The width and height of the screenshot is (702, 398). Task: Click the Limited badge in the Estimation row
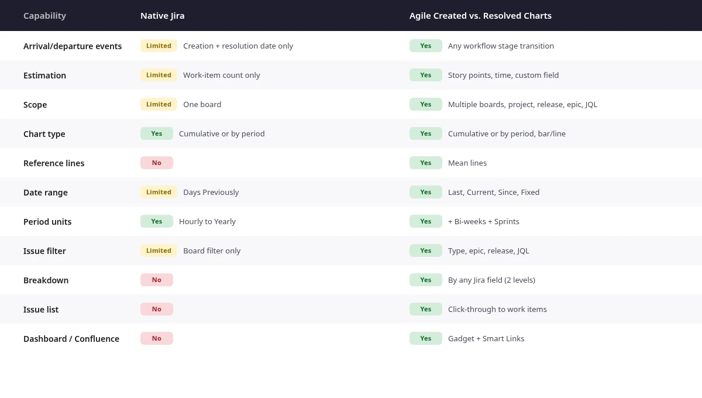point(159,75)
